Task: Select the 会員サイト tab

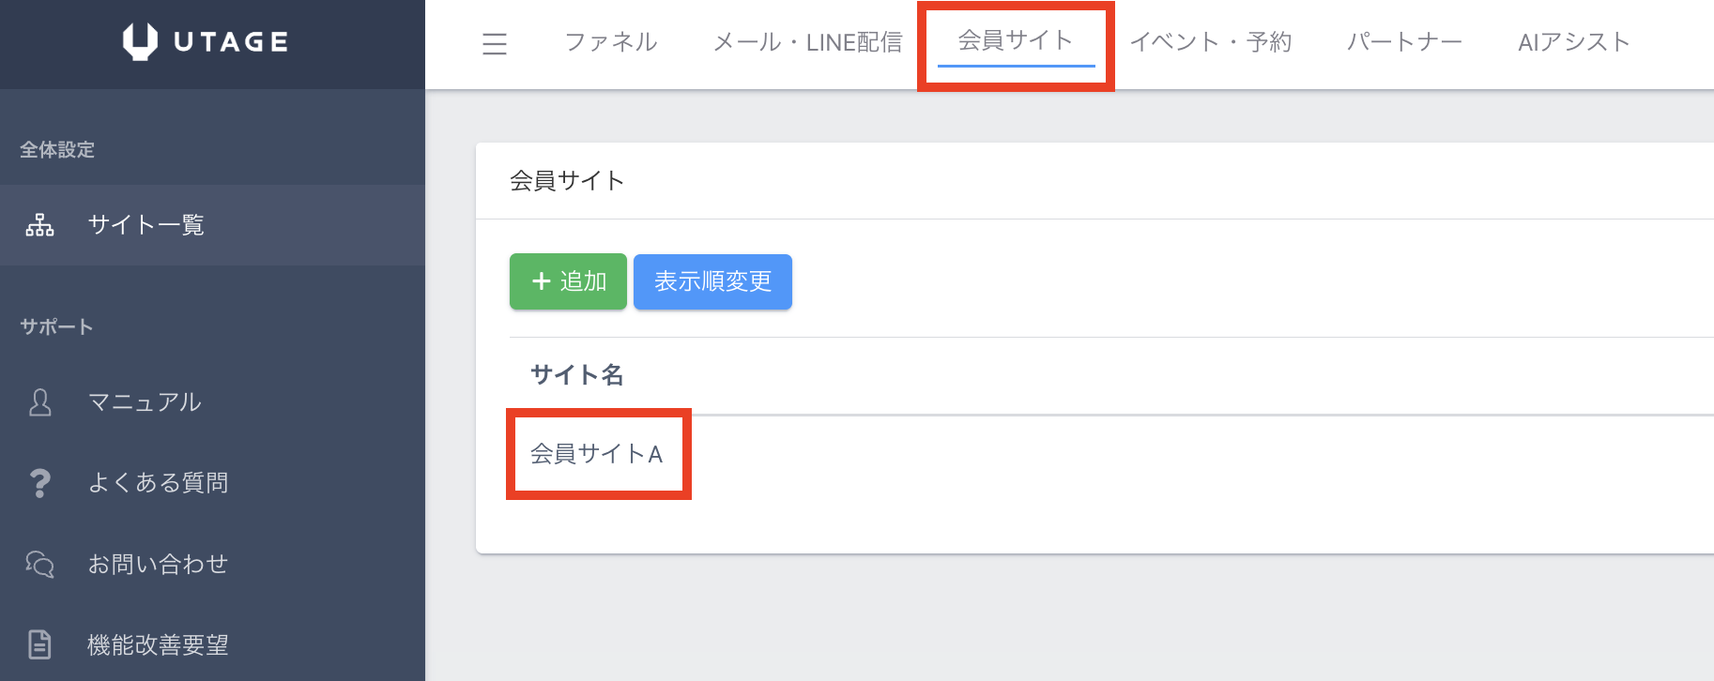Action: click(1016, 40)
